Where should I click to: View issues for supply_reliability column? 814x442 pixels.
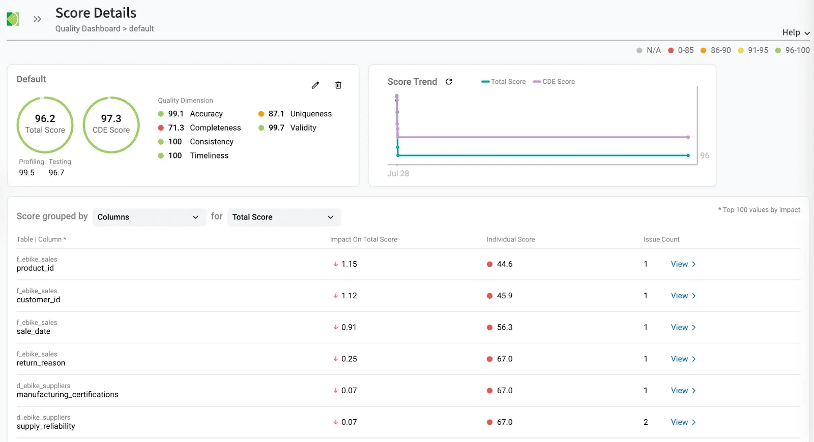coord(679,422)
